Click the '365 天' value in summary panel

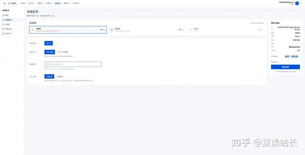click(x=297, y=36)
